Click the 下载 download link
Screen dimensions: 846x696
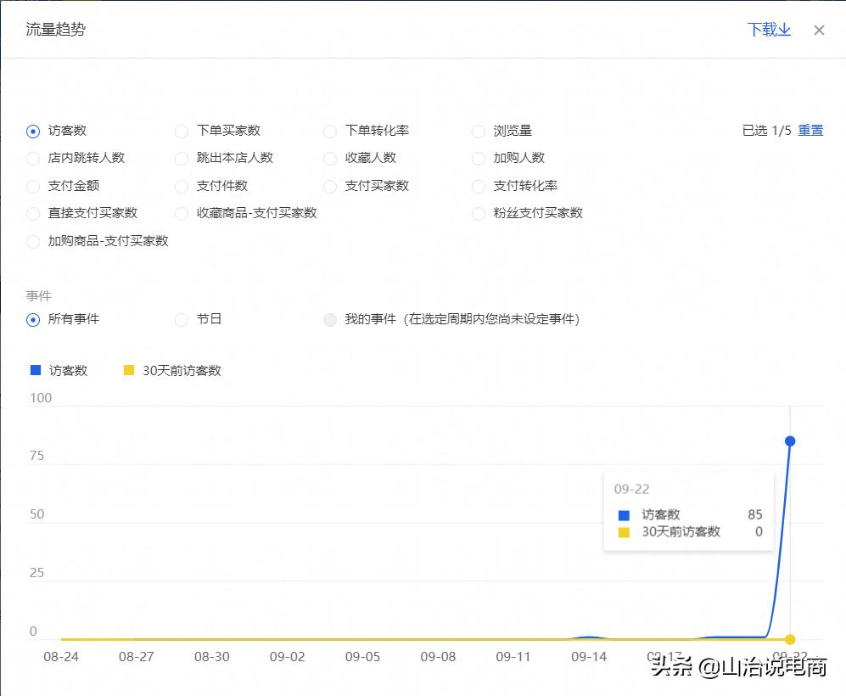click(x=764, y=29)
